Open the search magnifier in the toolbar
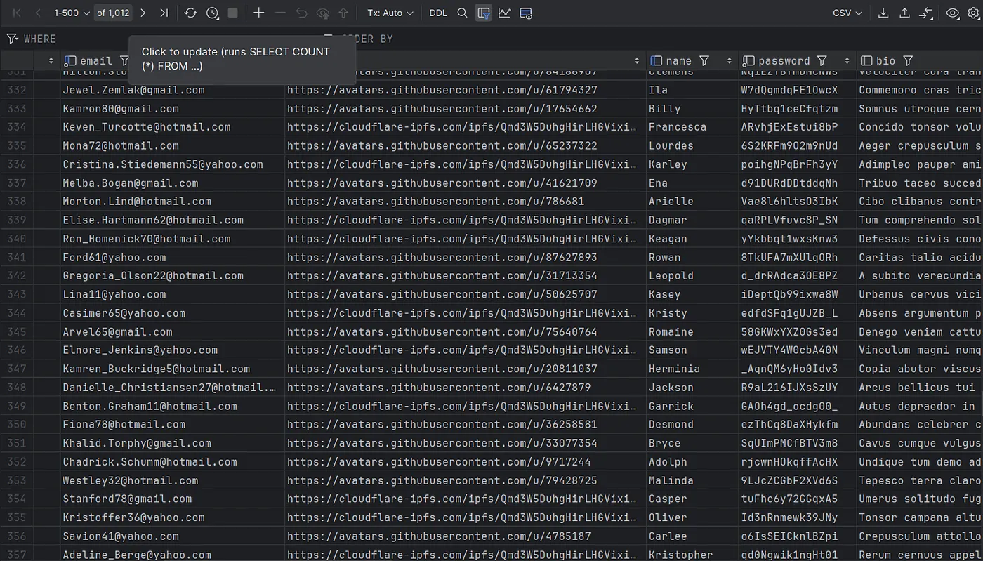This screenshot has height=561, width=983. [x=462, y=13]
